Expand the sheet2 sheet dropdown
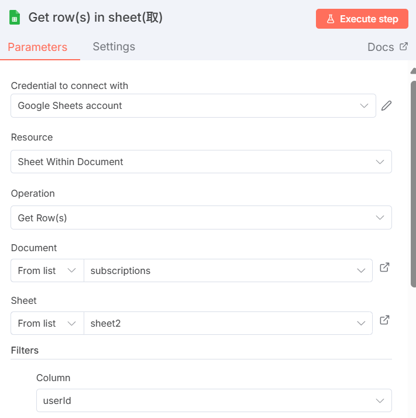The image size is (416, 418). [228, 323]
